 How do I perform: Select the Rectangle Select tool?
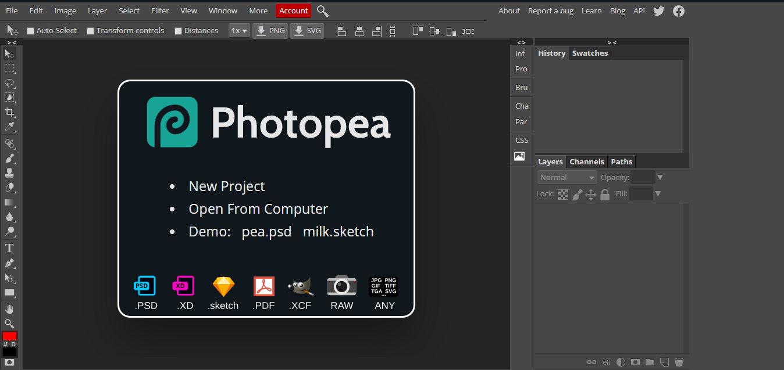click(x=9, y=69)
